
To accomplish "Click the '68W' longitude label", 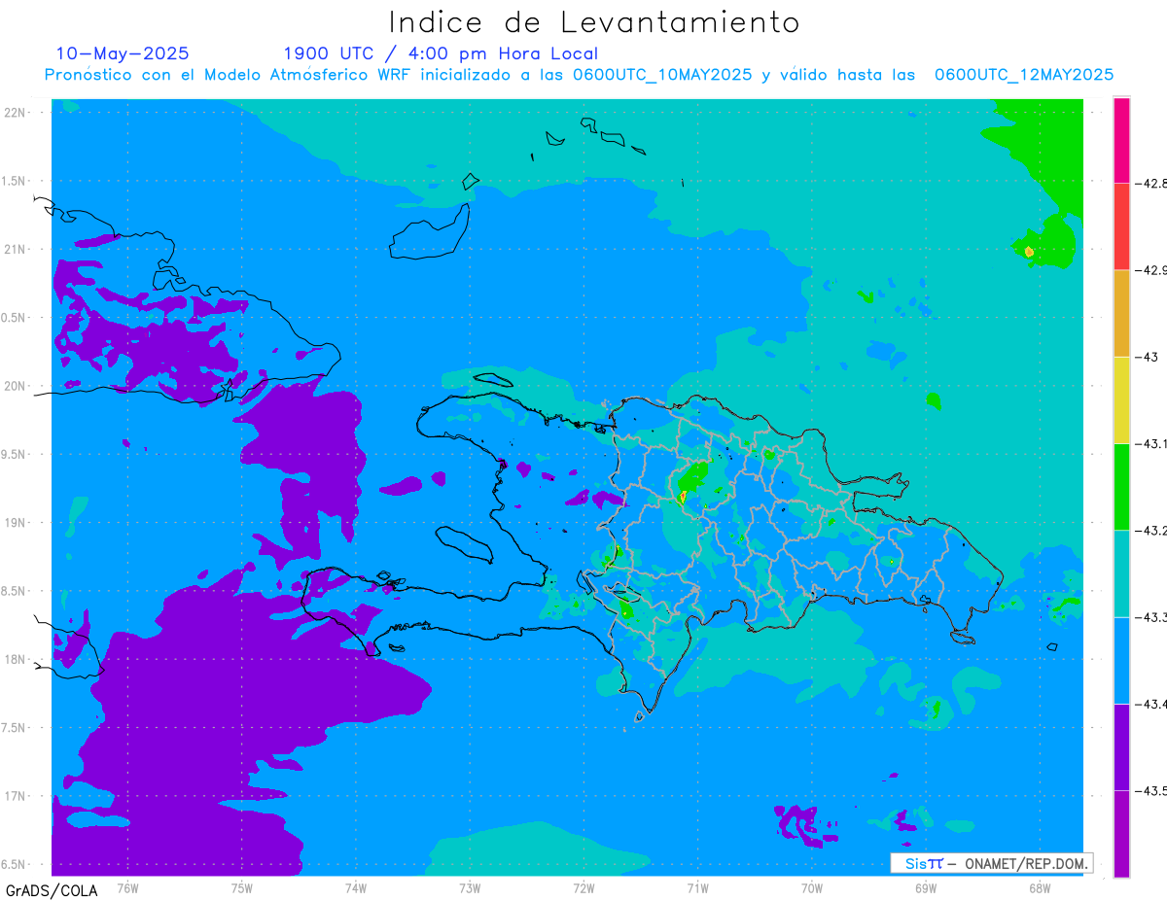I will click(1039, 888).
